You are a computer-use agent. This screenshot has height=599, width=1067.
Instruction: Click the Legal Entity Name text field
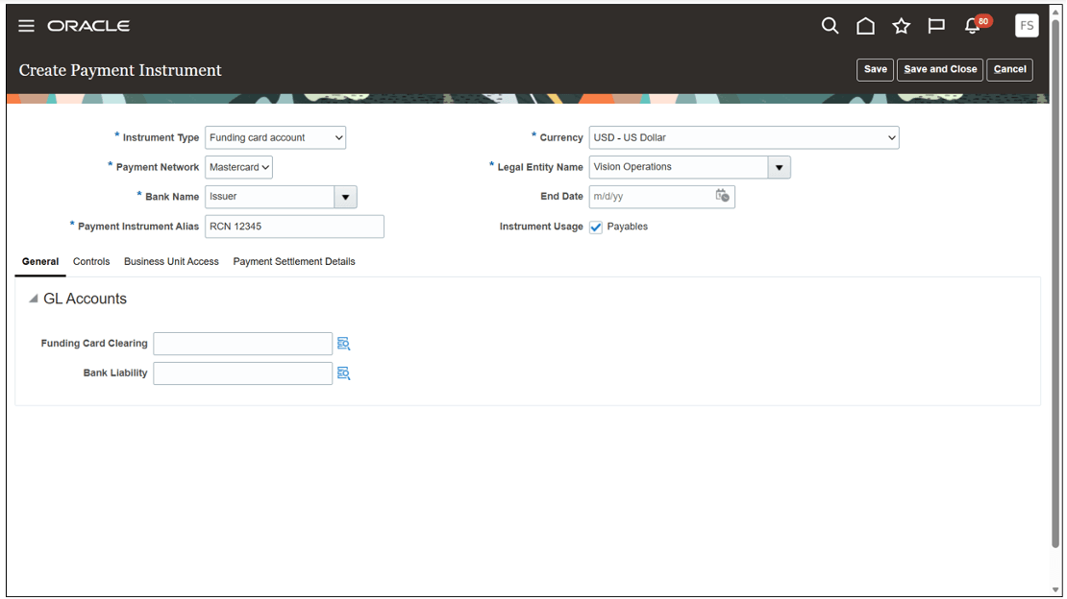pos(679,167)
